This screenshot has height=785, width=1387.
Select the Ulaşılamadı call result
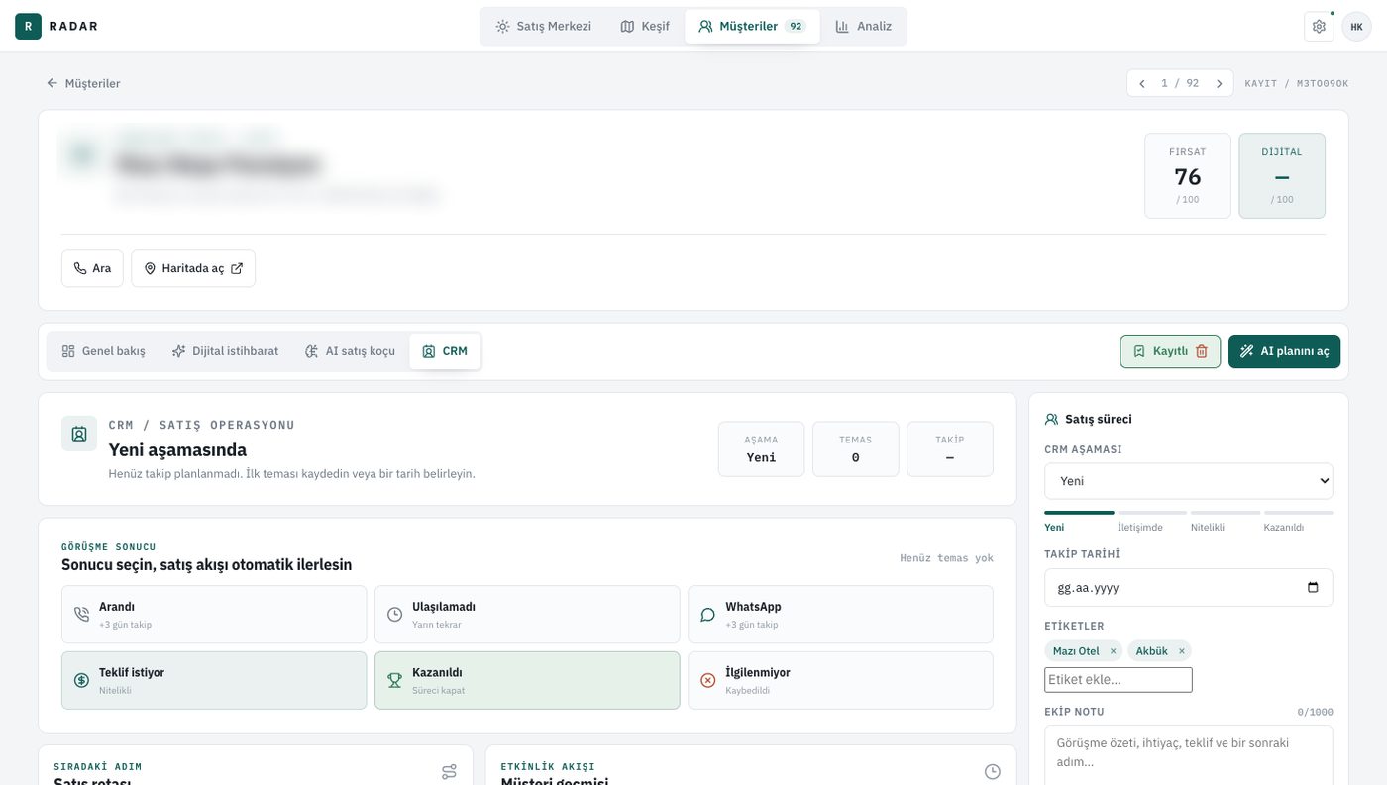coord(527,615)
